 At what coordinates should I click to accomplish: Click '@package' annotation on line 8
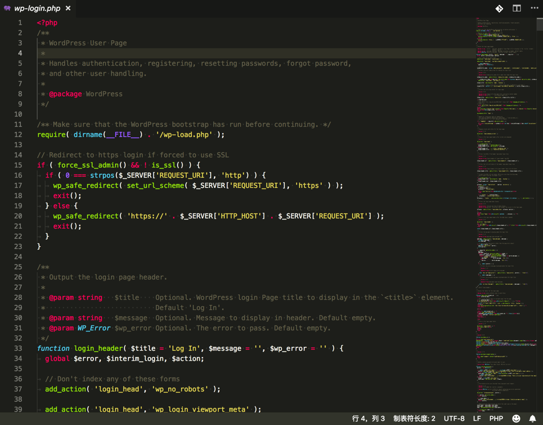point(66,94)
